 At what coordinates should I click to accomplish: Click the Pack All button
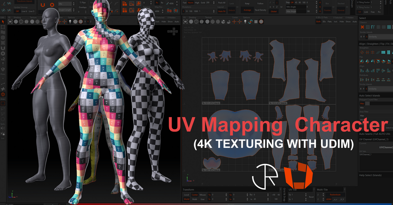pyautogui.click(x=222, y=3)
